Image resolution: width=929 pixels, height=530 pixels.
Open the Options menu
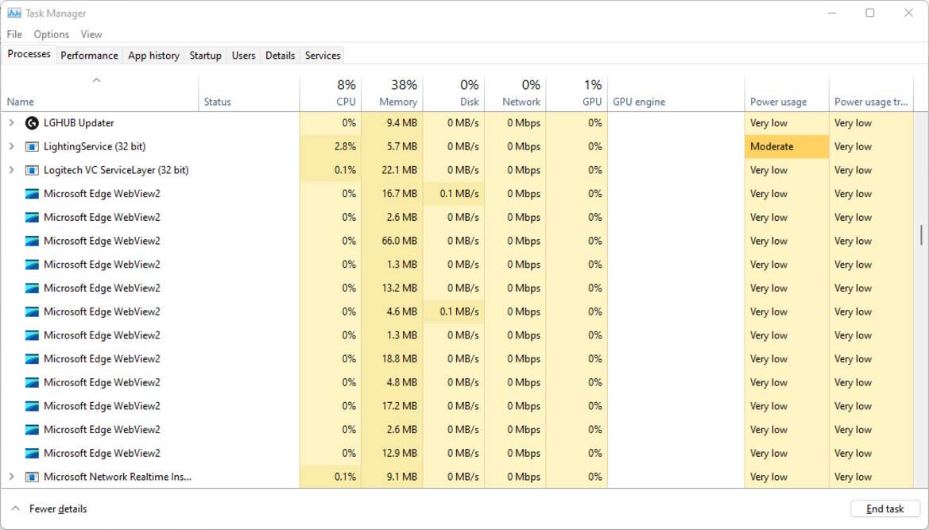(51, 34)
